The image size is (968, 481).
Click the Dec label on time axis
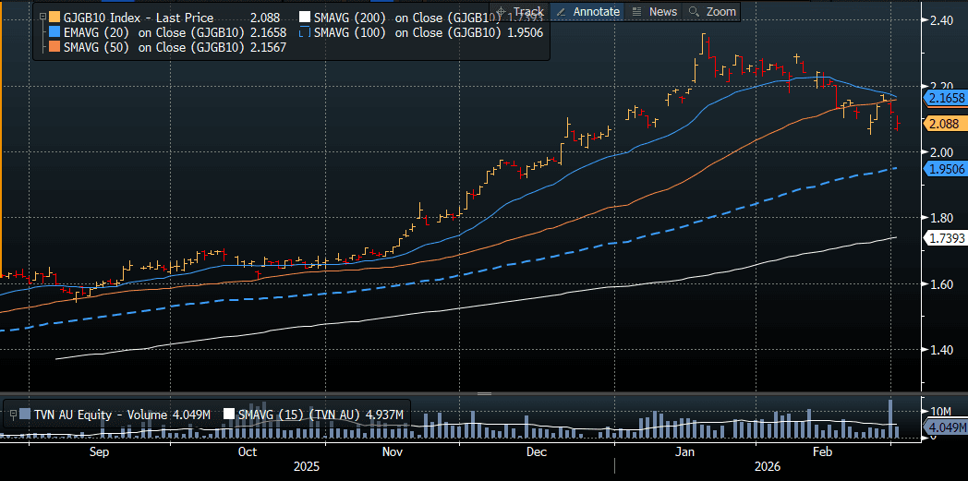(537, 452)
